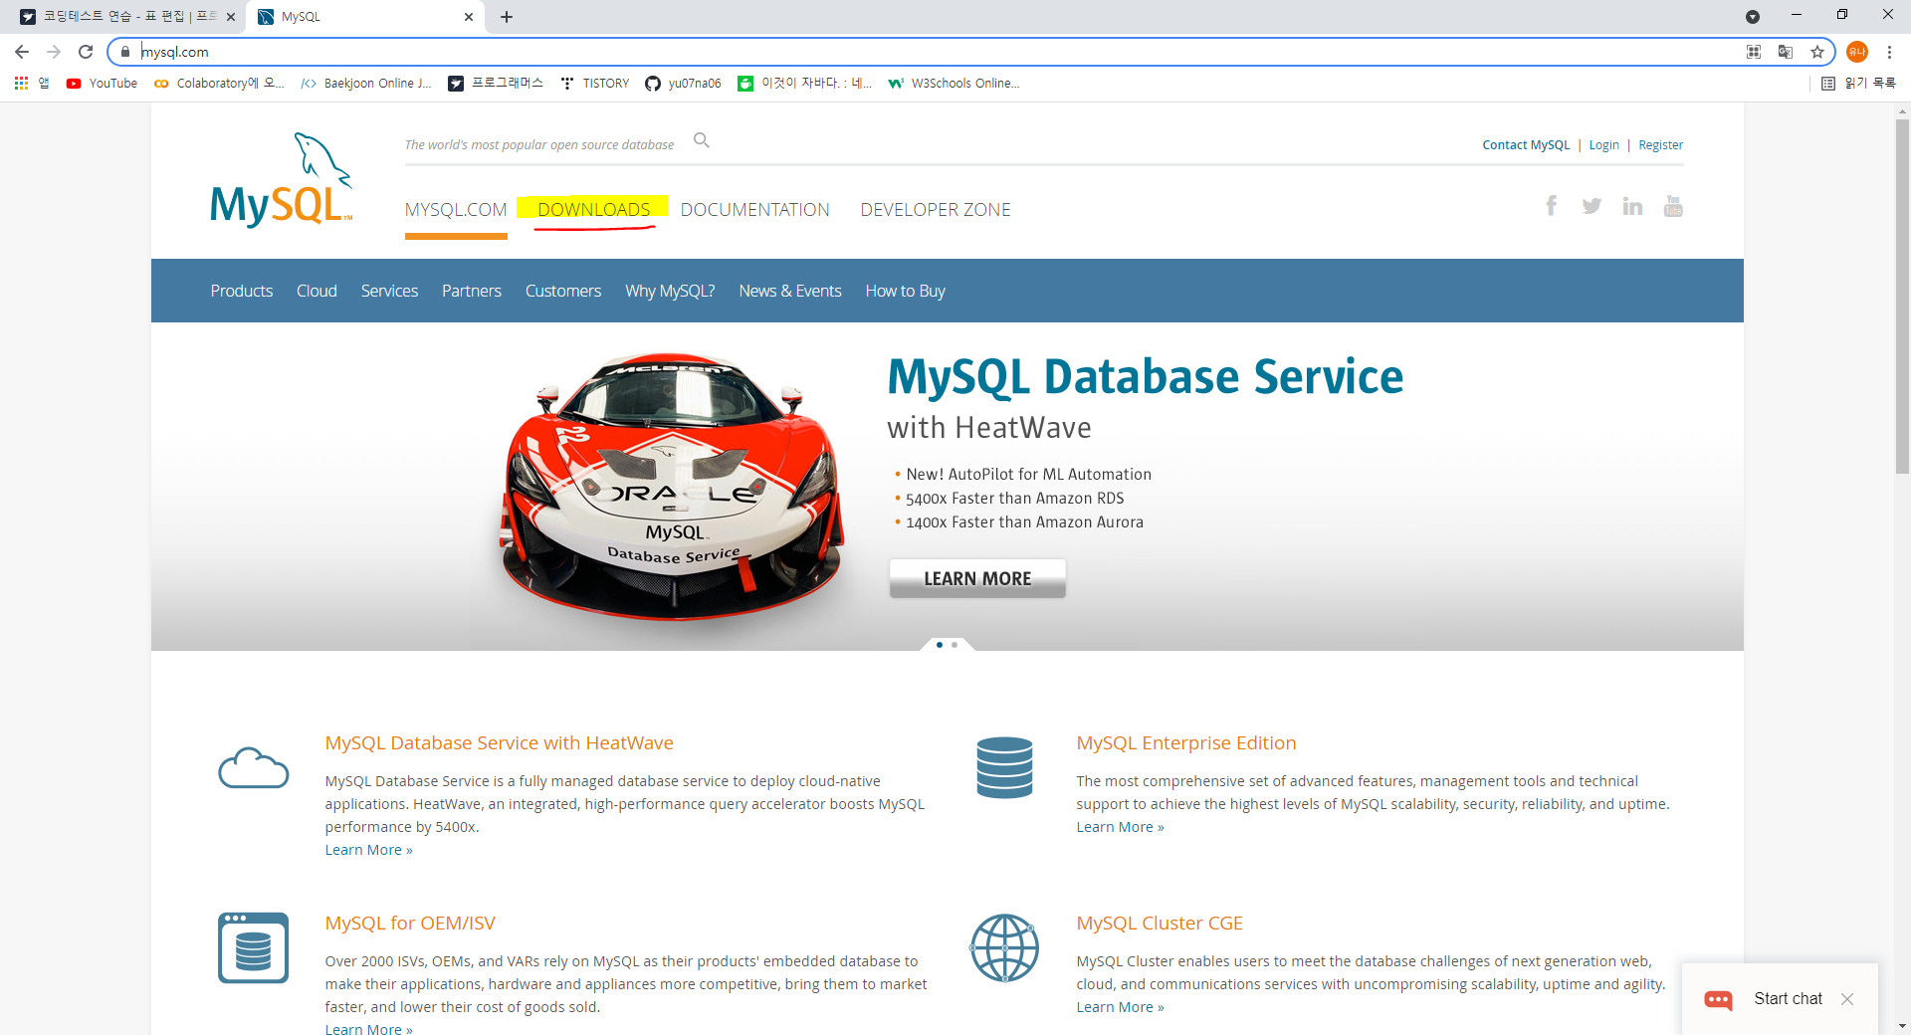Click the MySQL dolphin logo
1911x1035 pixels.
[x=282, y=180]
